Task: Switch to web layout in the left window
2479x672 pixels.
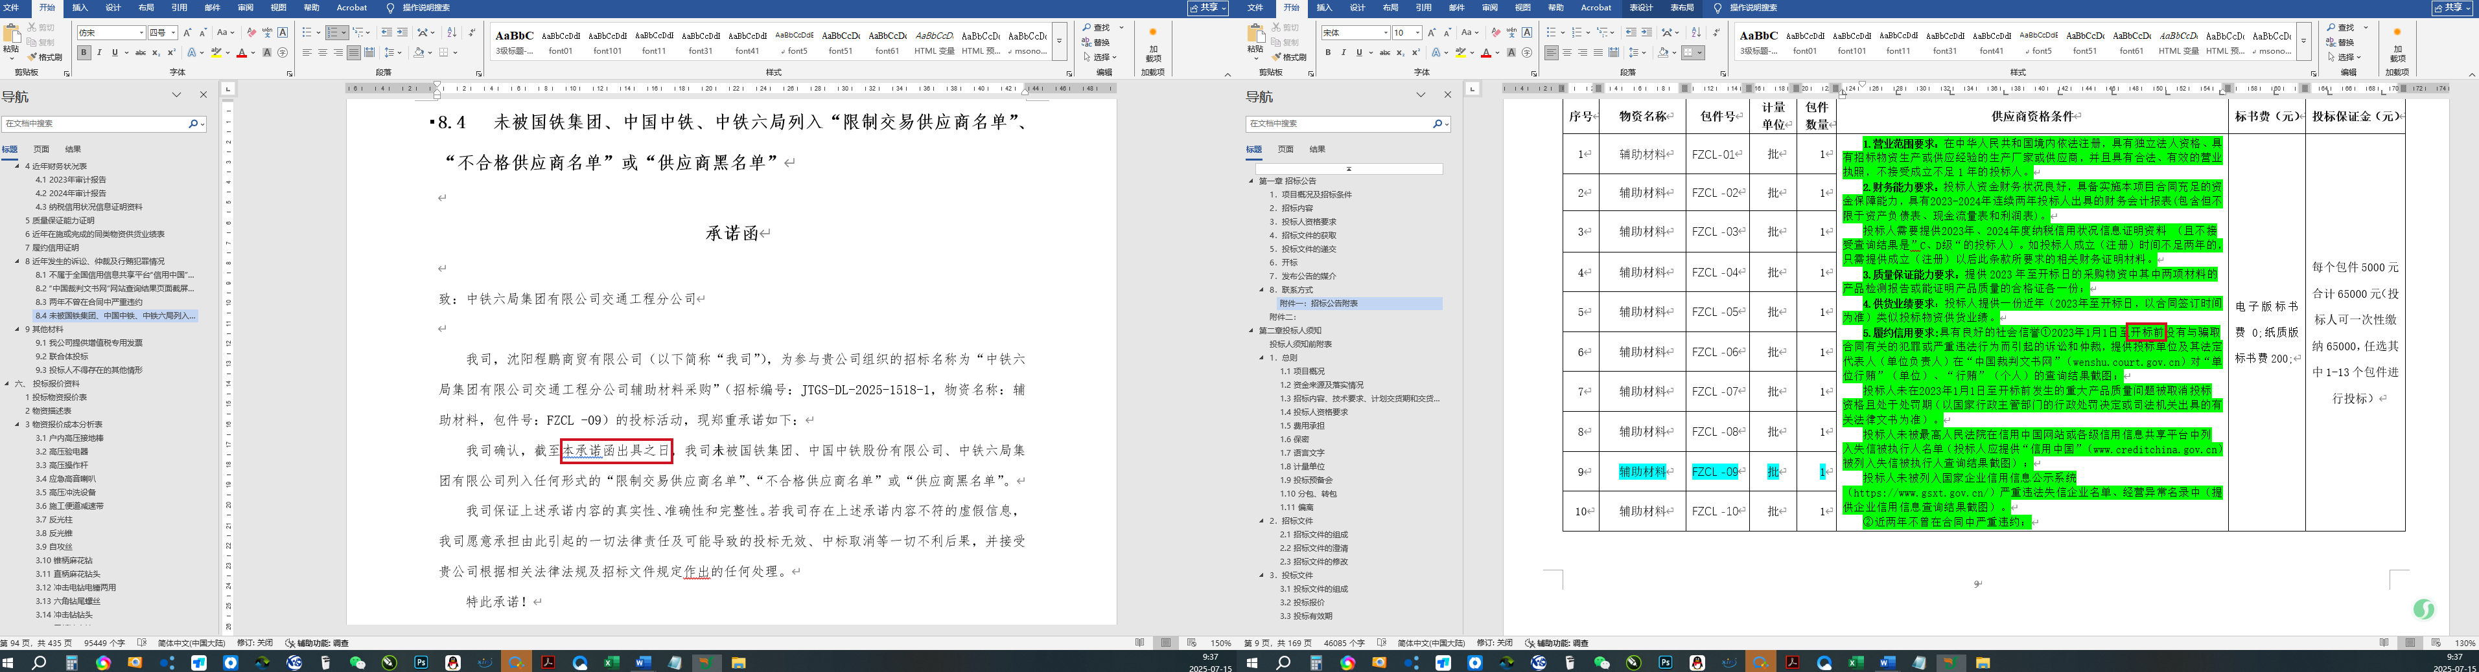Action: coord(1191,643)
